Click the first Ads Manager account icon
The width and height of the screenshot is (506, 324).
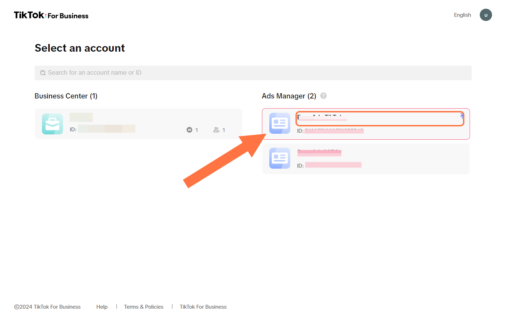279,123
